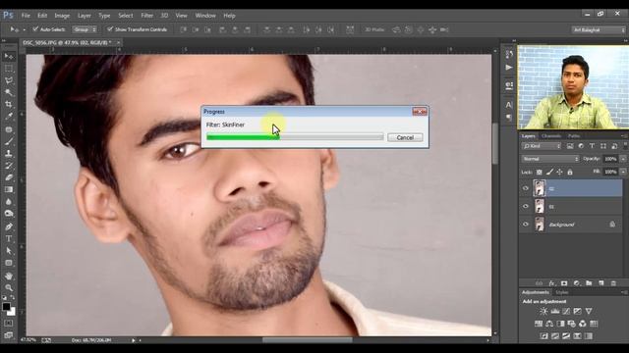Open the Image menu
Image resolution: width=629 pixels, height=353 pixels.
point(62,16)
